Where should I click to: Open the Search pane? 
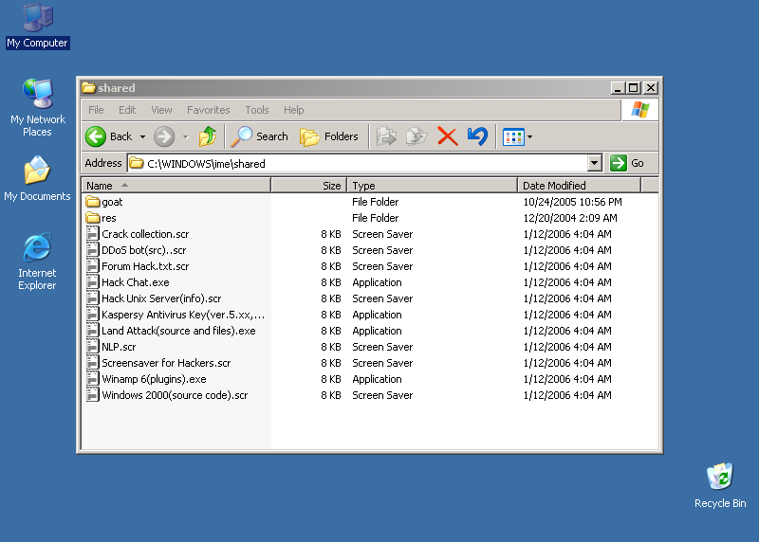pos(259,136)
